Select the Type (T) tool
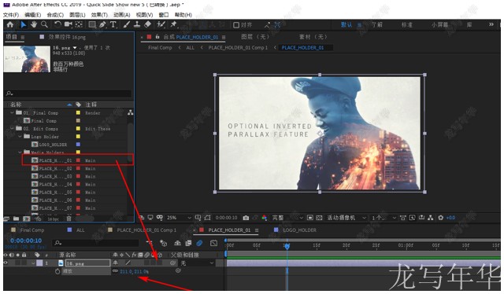Screen dimensions: 504x294 pyautogui.click(x=113, y=24)
